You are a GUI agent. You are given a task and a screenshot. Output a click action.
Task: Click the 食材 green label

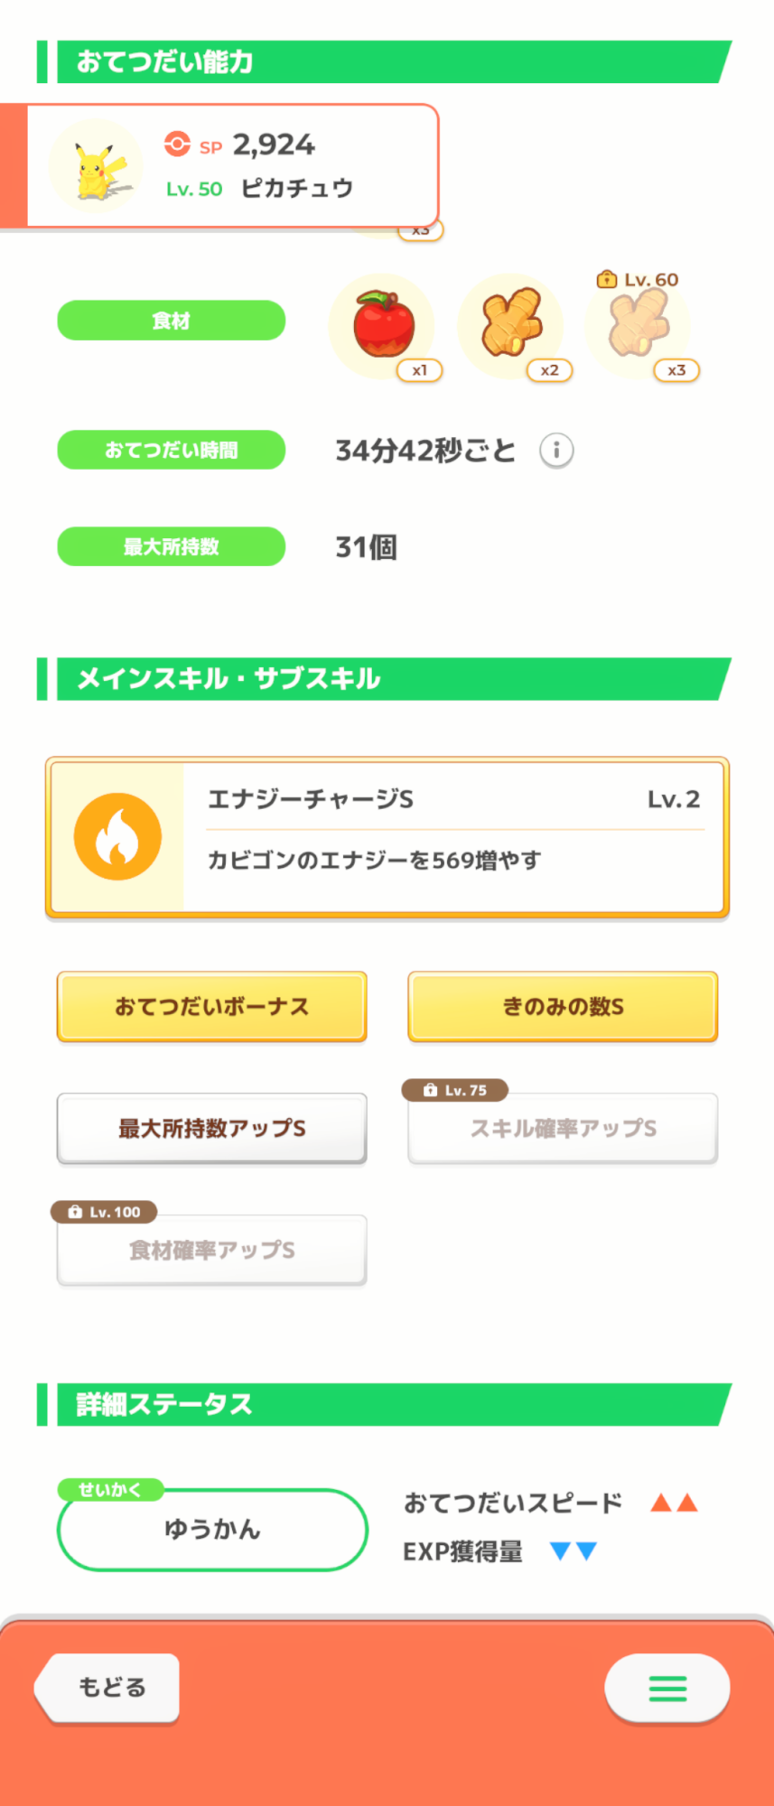tap(171, 321)
